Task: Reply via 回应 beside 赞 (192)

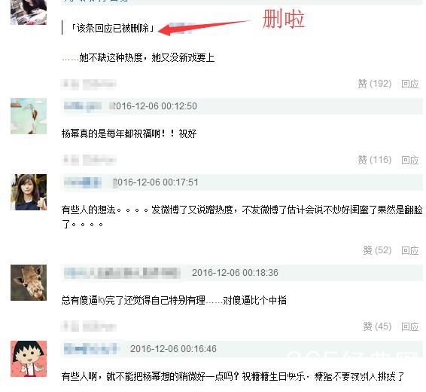Action: tap(410, 84)
